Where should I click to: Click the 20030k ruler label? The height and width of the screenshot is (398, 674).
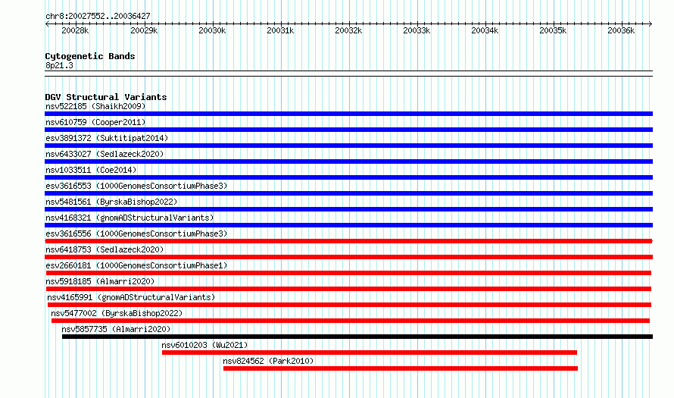[212, 30]
